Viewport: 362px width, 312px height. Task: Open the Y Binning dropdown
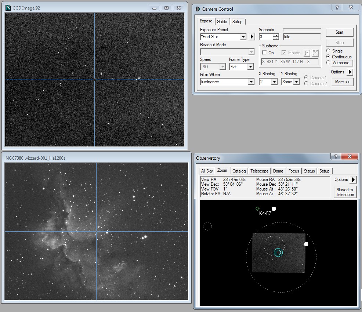pos(296,82)
